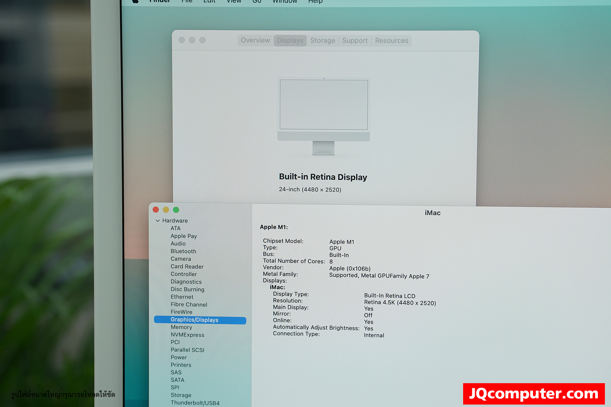Viewport: 611px width, 407px height.
Task: Open the Edit menu
Action: click(x=209, y=1)
